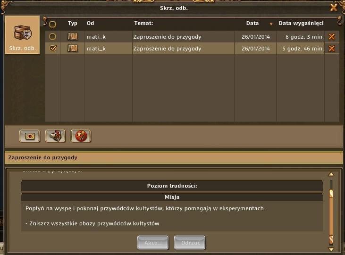Select first Zaproszenie do przygody message row
This screenshot has width=345, height=255.
click(192, 37)
